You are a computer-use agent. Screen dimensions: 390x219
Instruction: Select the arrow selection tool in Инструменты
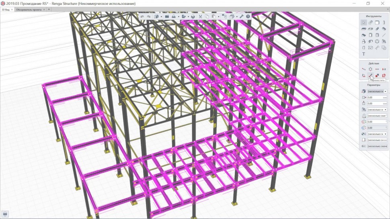point(363,23)
